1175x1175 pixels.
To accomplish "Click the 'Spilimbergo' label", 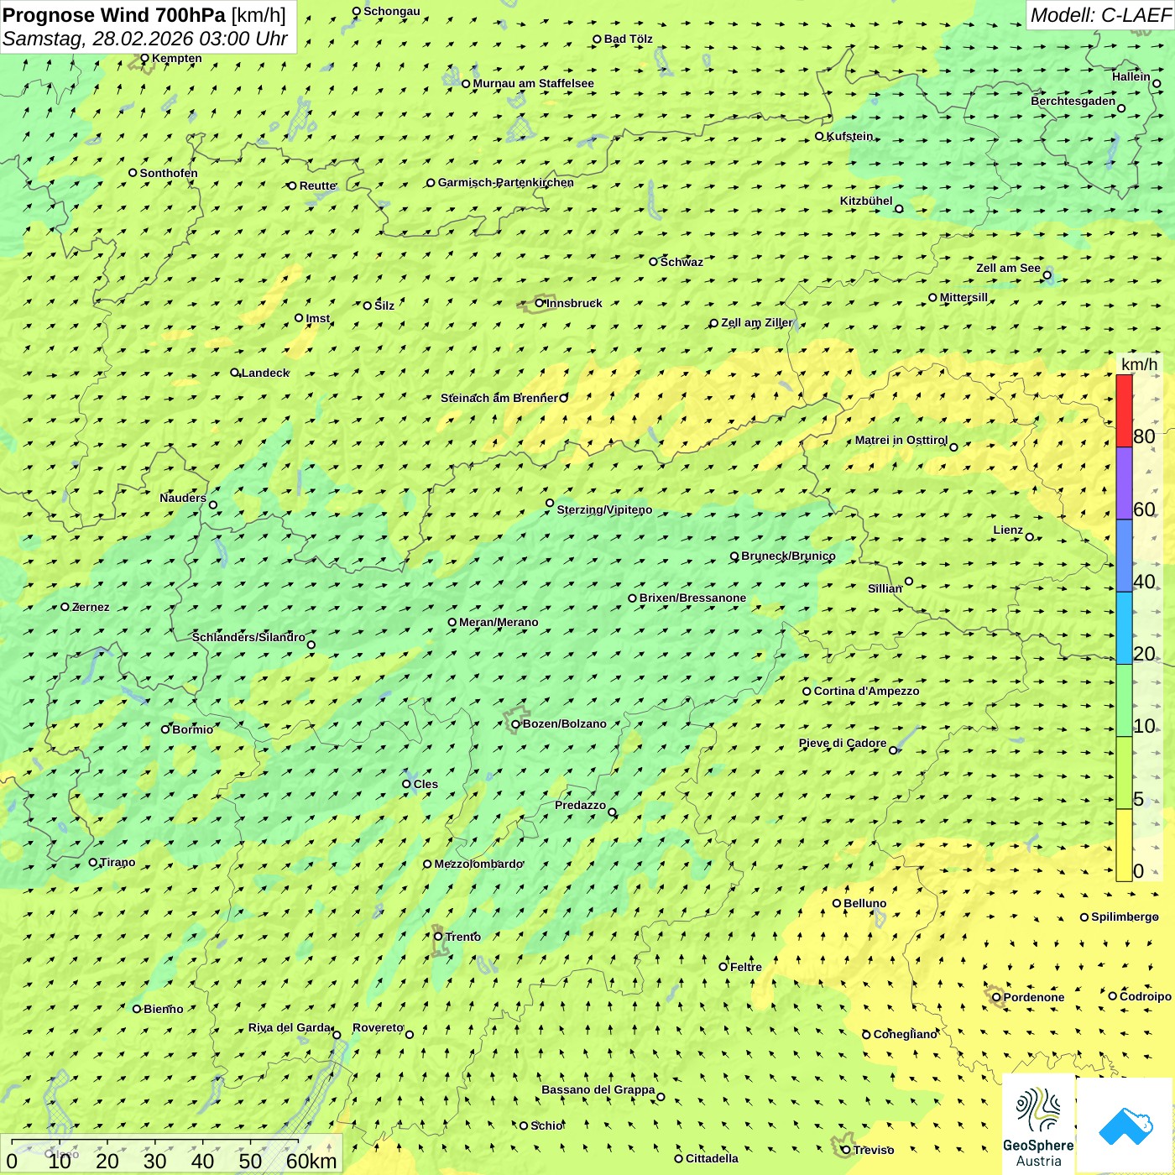I will 1125,916.
